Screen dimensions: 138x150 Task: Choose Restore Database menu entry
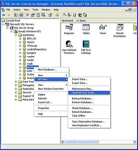point(89,102)
